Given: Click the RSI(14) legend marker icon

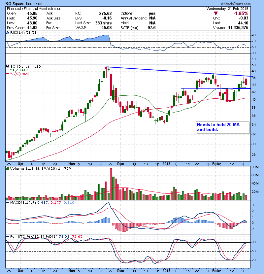Looking at the screenshot, I should point(8,33).
